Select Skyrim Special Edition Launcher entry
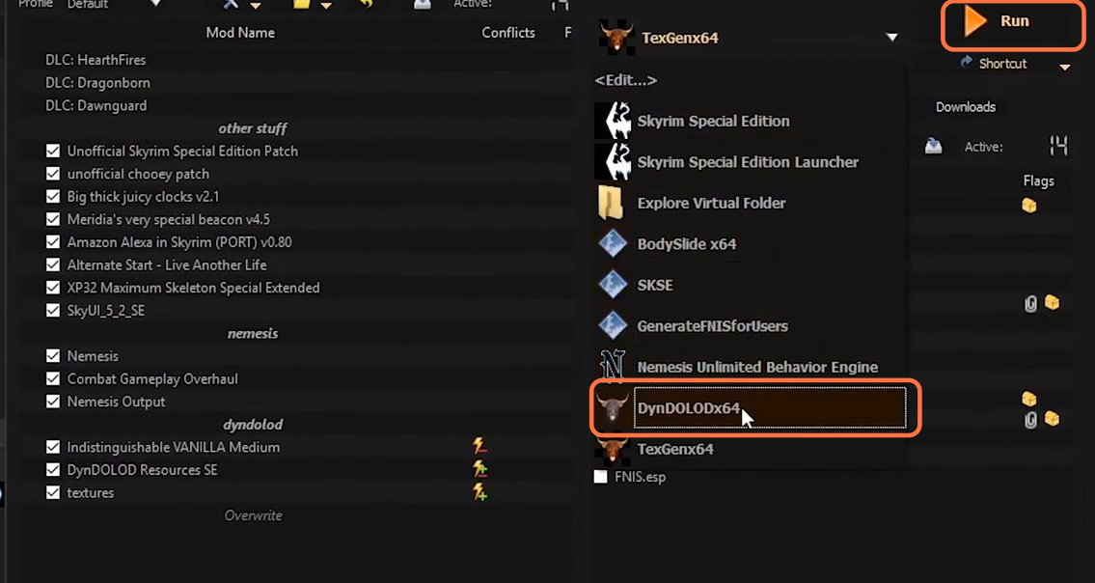 [x=748, y=162]
